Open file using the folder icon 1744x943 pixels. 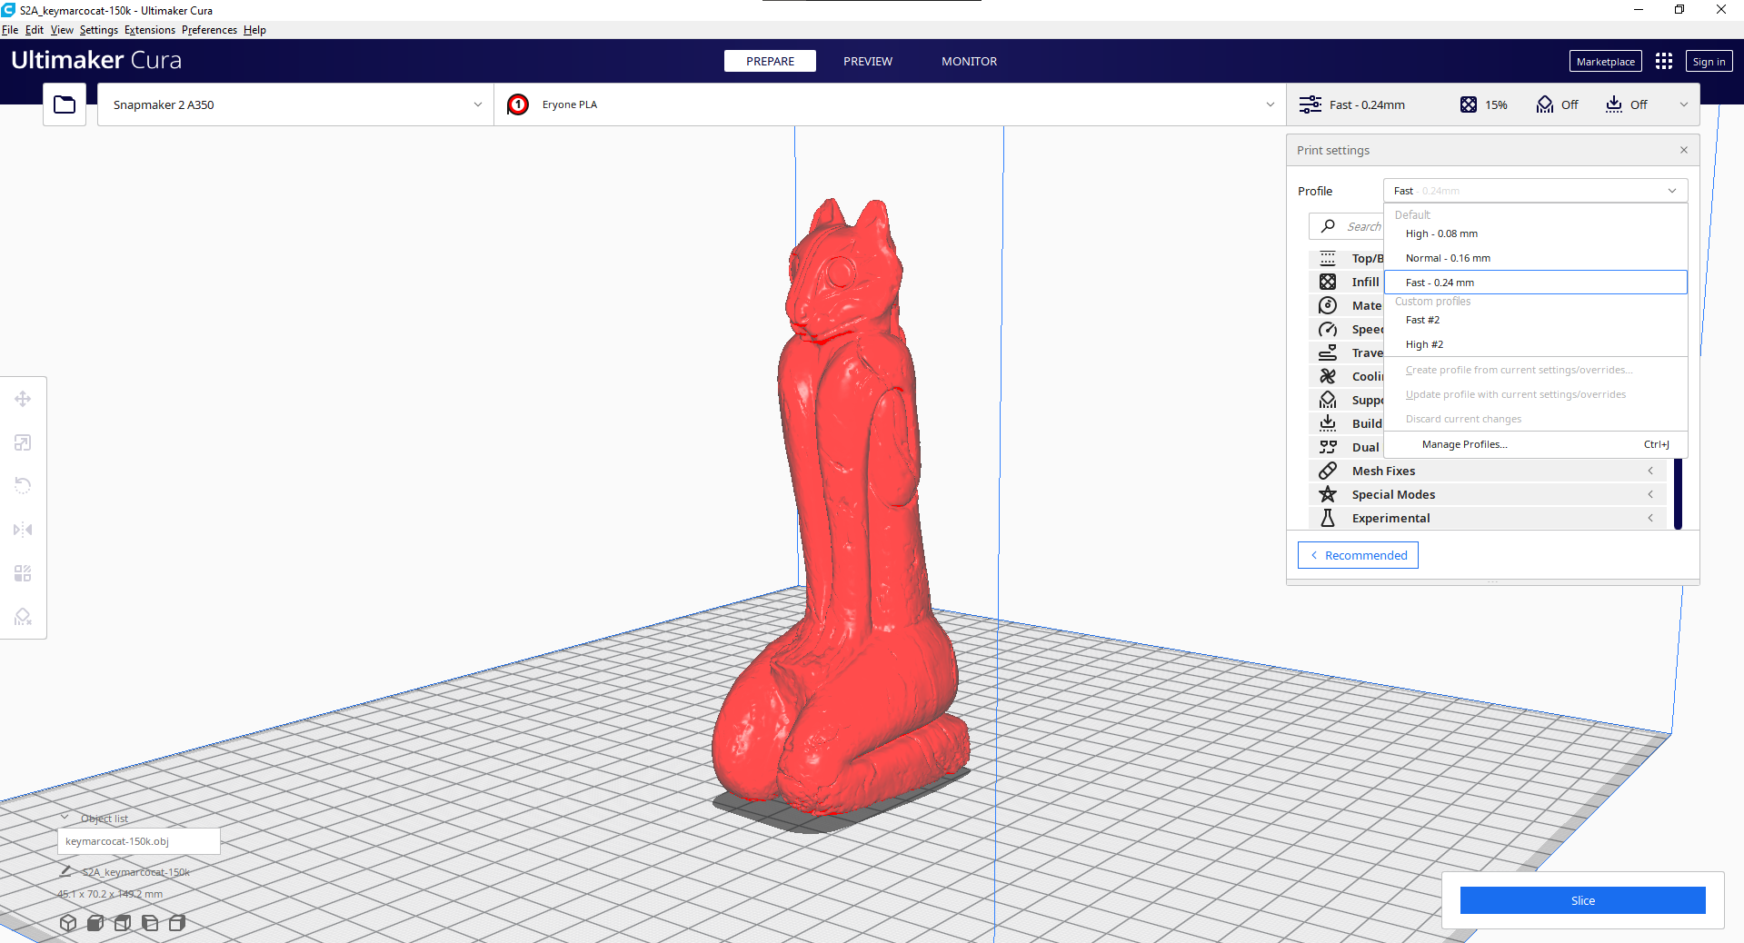[65, 104]
